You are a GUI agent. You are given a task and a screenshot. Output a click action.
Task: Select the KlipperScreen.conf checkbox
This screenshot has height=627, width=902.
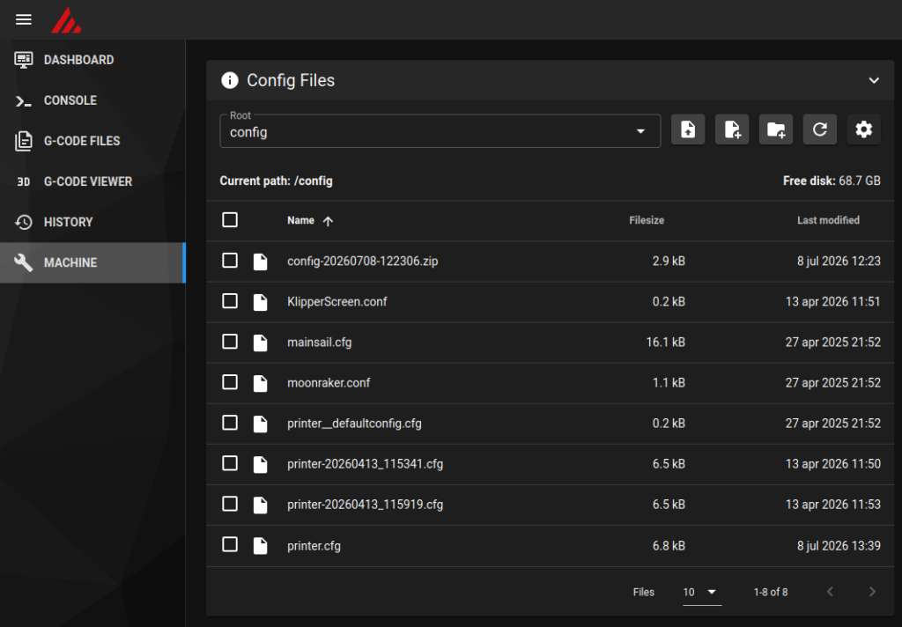pos(230,301)
